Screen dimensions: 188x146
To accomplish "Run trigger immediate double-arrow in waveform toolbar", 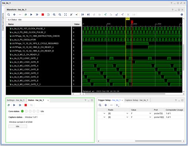I will point(37,15).
